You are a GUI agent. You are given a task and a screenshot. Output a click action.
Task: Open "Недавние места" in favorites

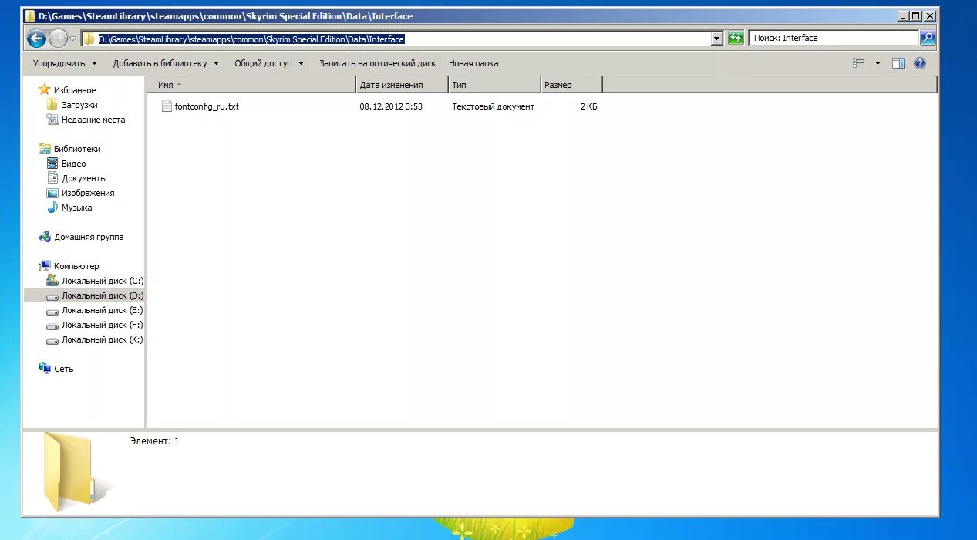(x=93, y=120)
